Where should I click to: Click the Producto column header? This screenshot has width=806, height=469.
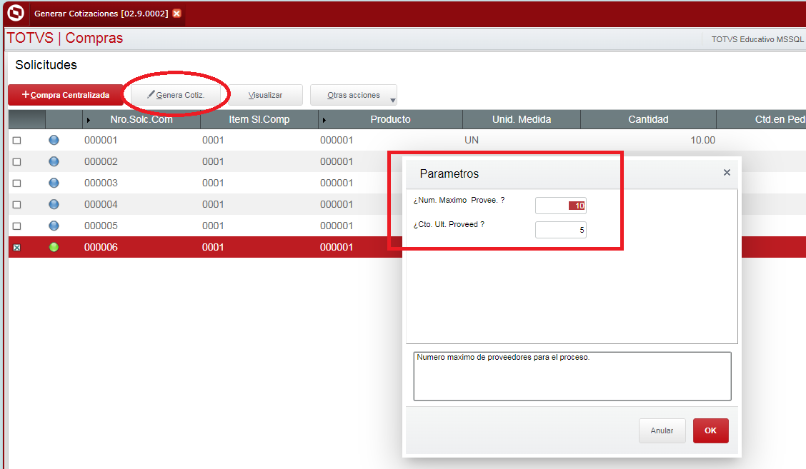click(x=390, y=119)
